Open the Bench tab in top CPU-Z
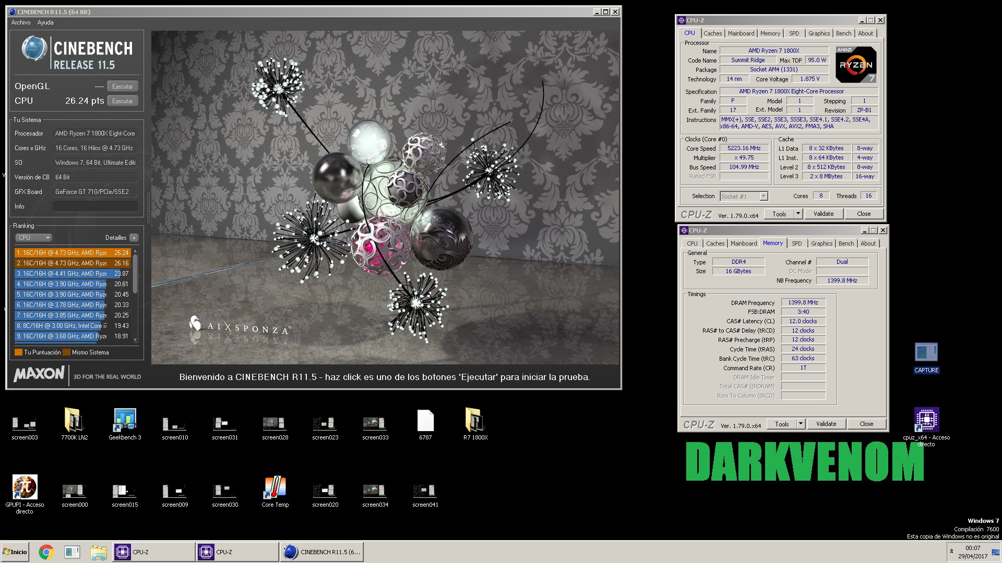The image size is (1002, 563). coord(843,33)
